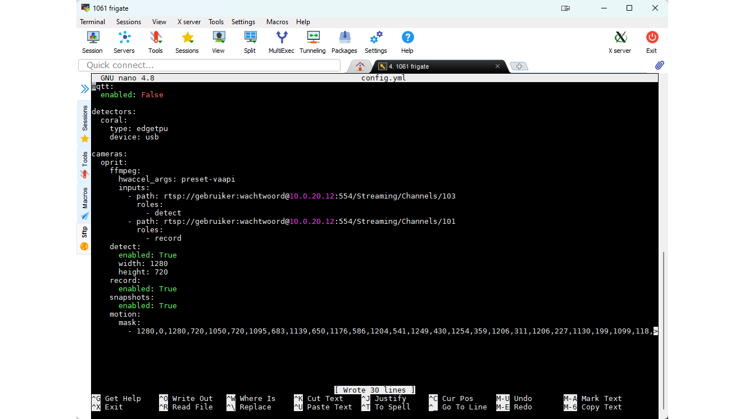The height and width of the screenshot is (419, 744).
Task: Expand the Sftp side panel tab
Action: (85, 237)
